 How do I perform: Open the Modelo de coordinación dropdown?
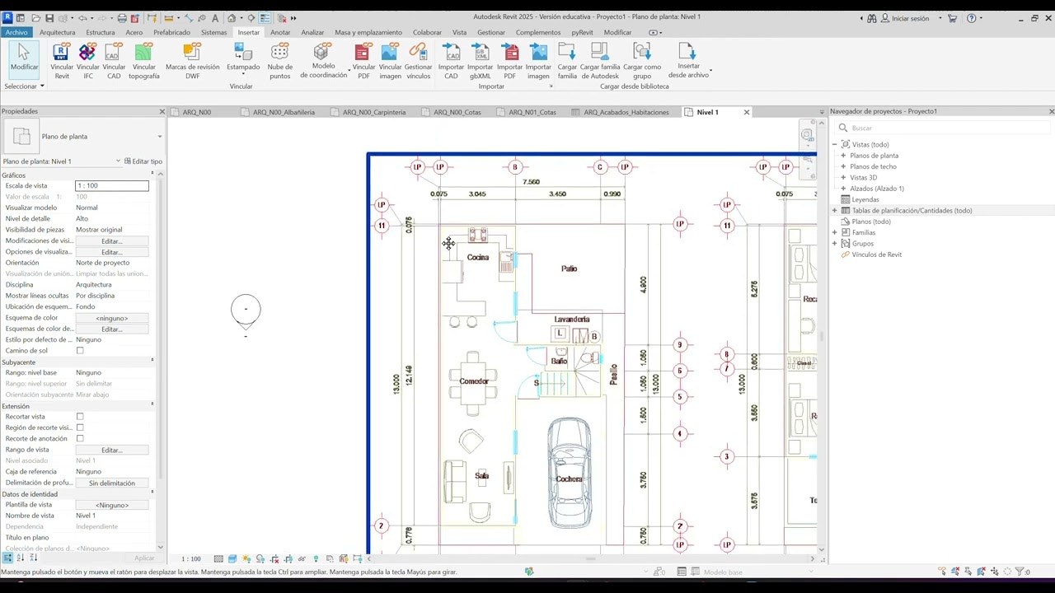point(323,62)
